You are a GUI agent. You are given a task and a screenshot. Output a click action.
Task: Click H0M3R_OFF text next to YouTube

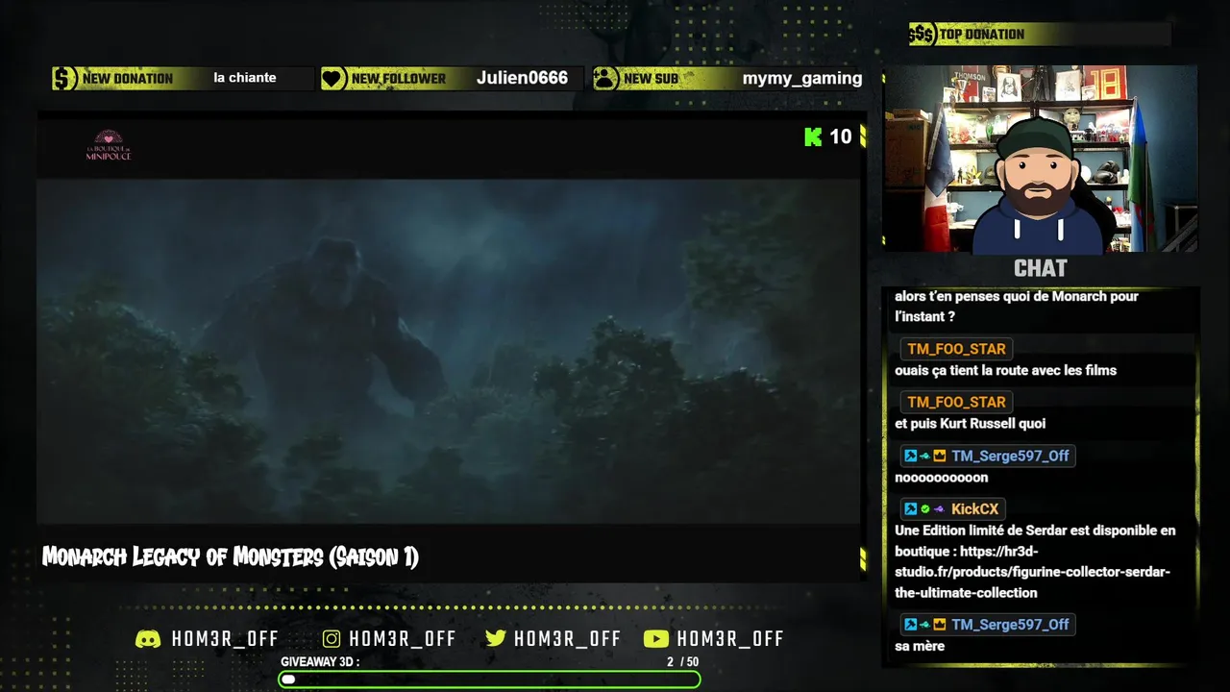click(730, 639)
